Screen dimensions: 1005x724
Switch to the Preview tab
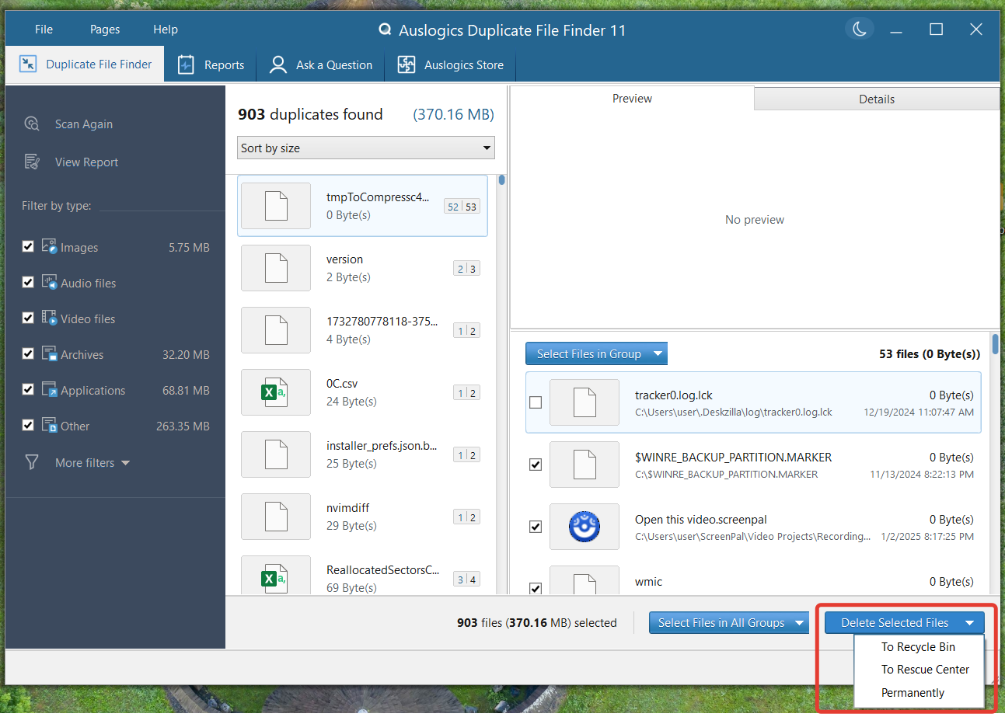[632, 98]
